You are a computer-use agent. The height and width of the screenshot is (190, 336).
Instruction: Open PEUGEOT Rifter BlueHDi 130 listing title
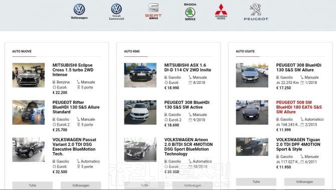tap(76, 107)
